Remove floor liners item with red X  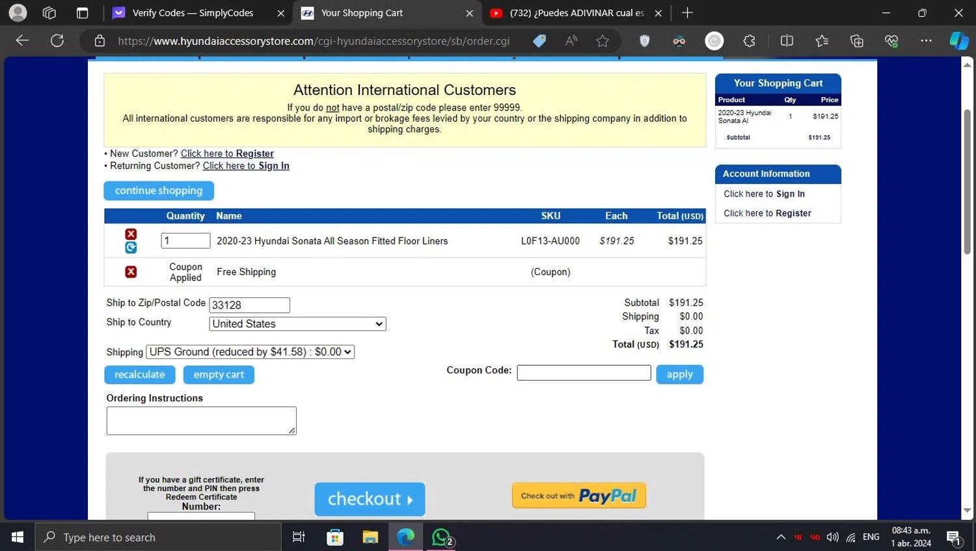[x=131, y=234]
